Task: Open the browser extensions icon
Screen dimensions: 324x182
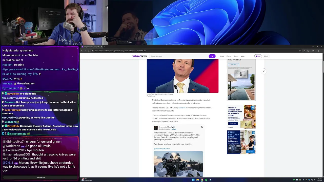Action: click(308, 51)
